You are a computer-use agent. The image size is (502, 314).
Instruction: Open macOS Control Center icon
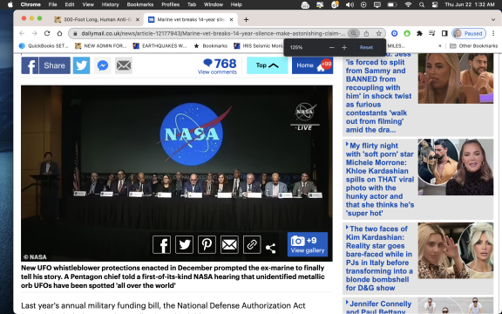point(435,4)
